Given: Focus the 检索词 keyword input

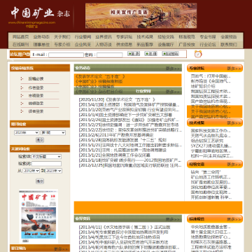Looking at the screenshot, I should pyautogui.click(x=46, y=164).
